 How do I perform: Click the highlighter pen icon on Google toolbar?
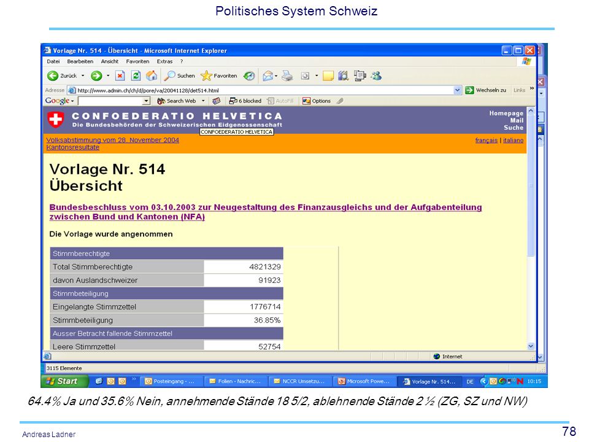(340, 101)
